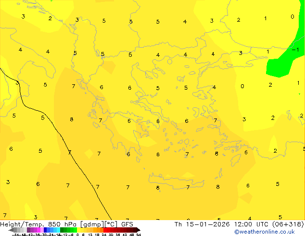305x236 pixels.
Task: Select the "-1" temperature value on the map
Action: click(295, 50)
